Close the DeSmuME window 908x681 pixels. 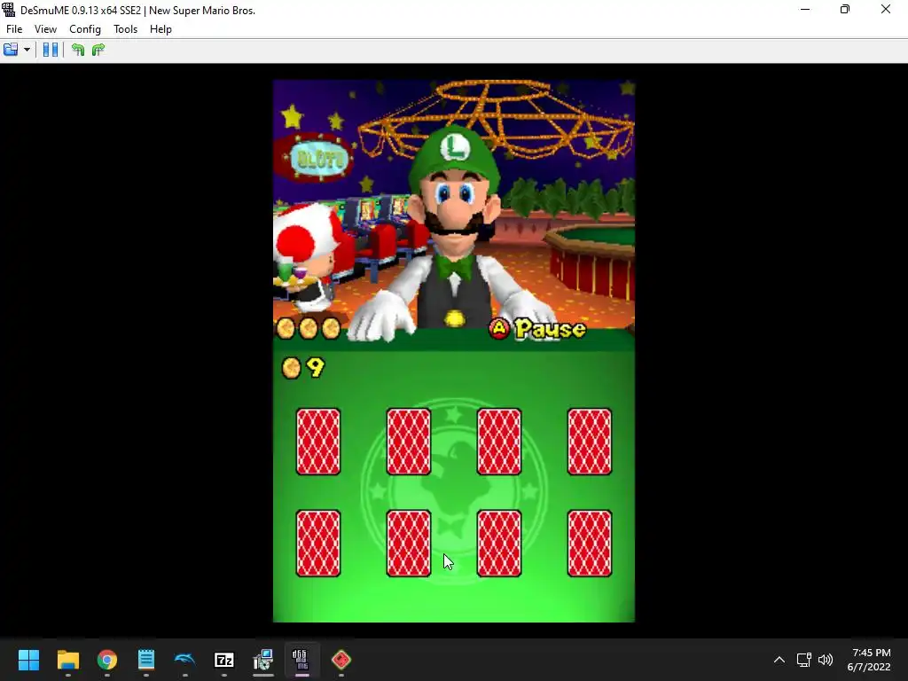pos(886,10)
